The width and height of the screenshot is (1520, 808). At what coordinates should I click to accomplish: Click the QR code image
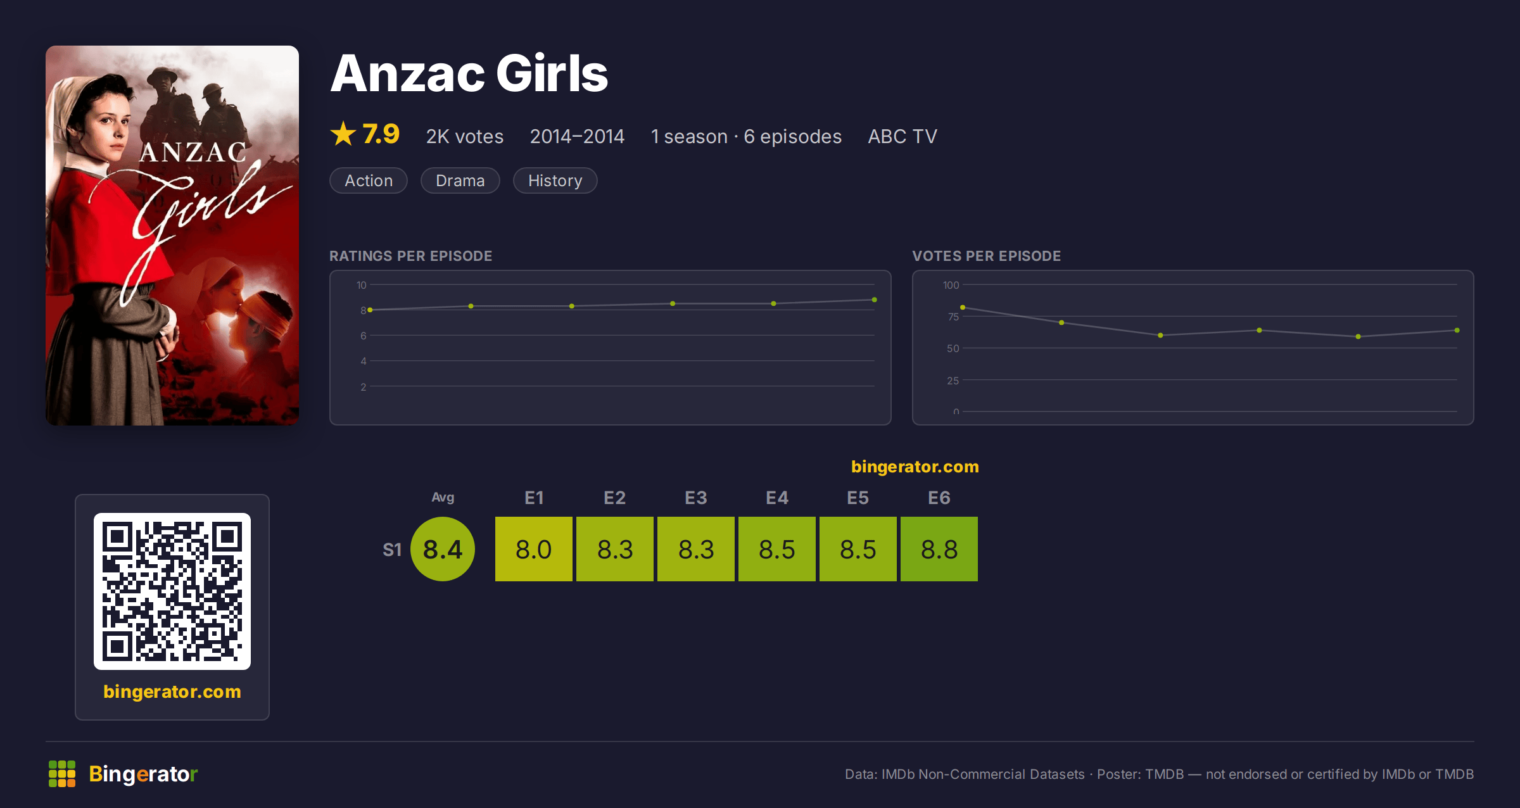click(x=172, y=591)
